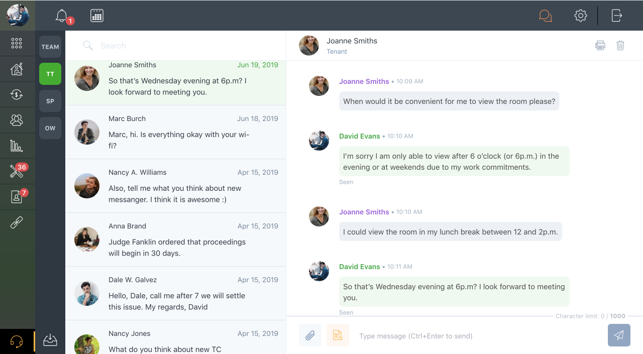Open the support headset icon at bottom left
Viewport: 643px width, 354px height.
[18, 341]
